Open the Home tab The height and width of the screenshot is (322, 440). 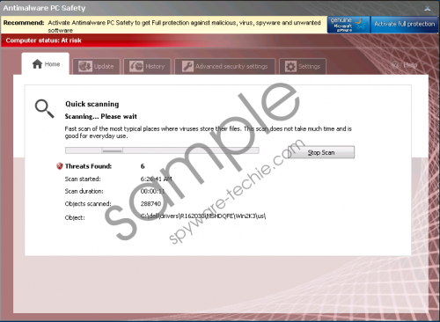[46, 64]
